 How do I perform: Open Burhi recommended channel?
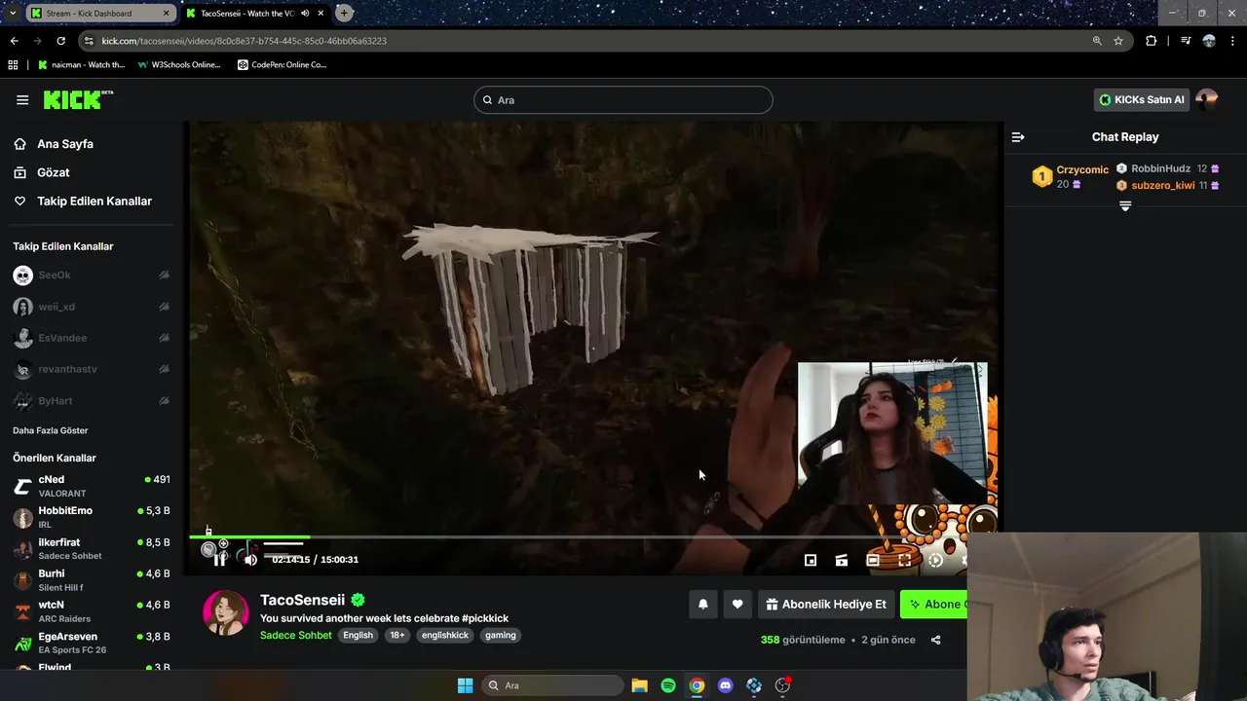(x=92, y=579)
